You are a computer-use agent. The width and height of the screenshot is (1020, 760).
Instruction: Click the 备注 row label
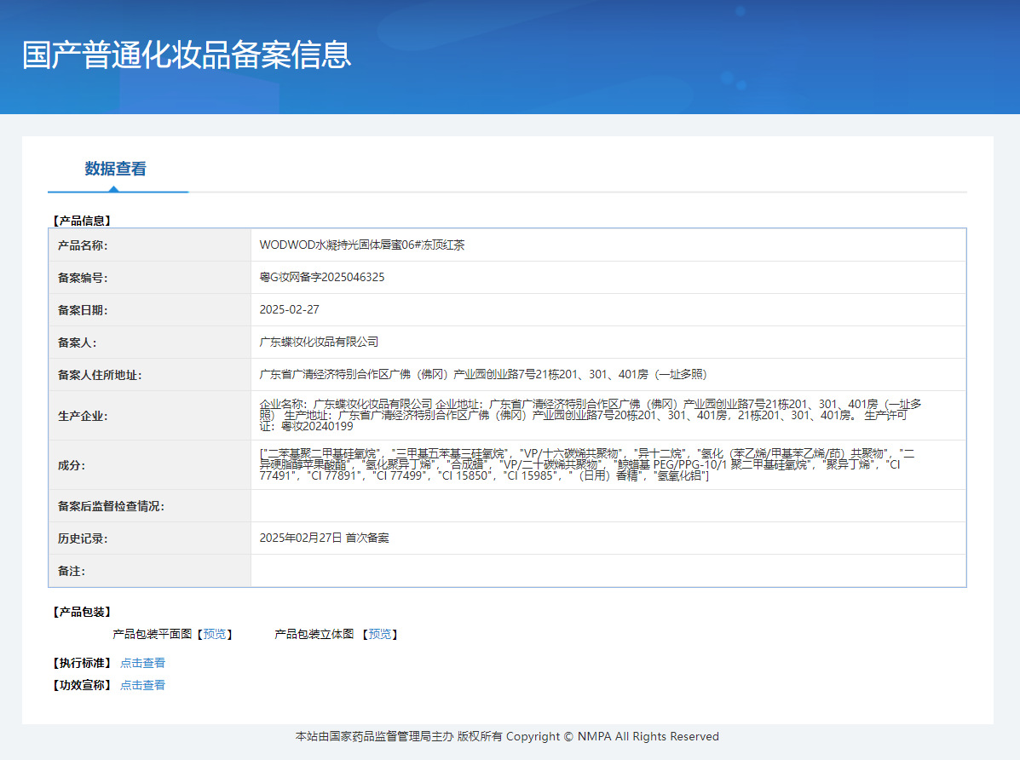click(x=72, y=572)
